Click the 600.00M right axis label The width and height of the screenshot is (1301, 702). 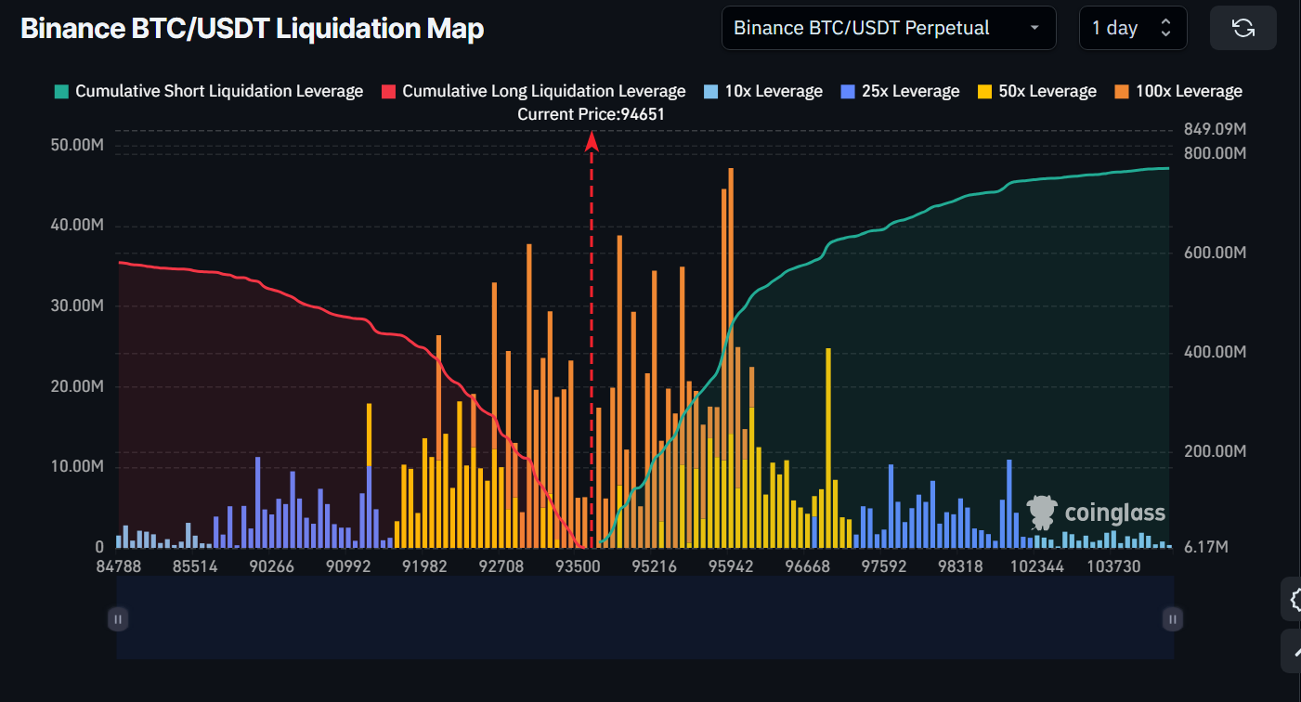pos(1215,253)
